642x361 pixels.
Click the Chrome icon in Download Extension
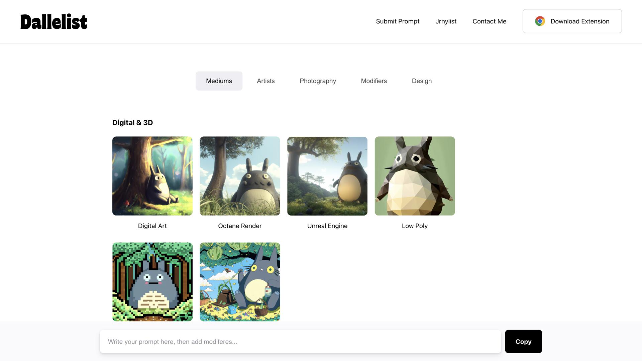click(x=540, y=21)
